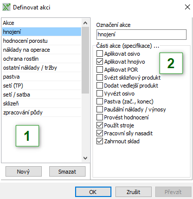Click the list scrollbar up arrow
Viewport: 193px width, 199px height.
(x=86, y=23)
